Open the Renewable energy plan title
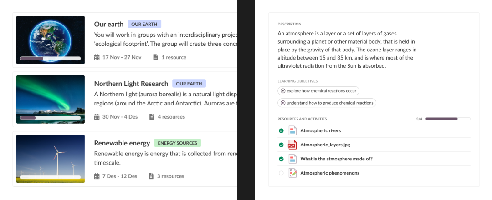The height and width of the screenshot is (200, 492). [122, 143]
